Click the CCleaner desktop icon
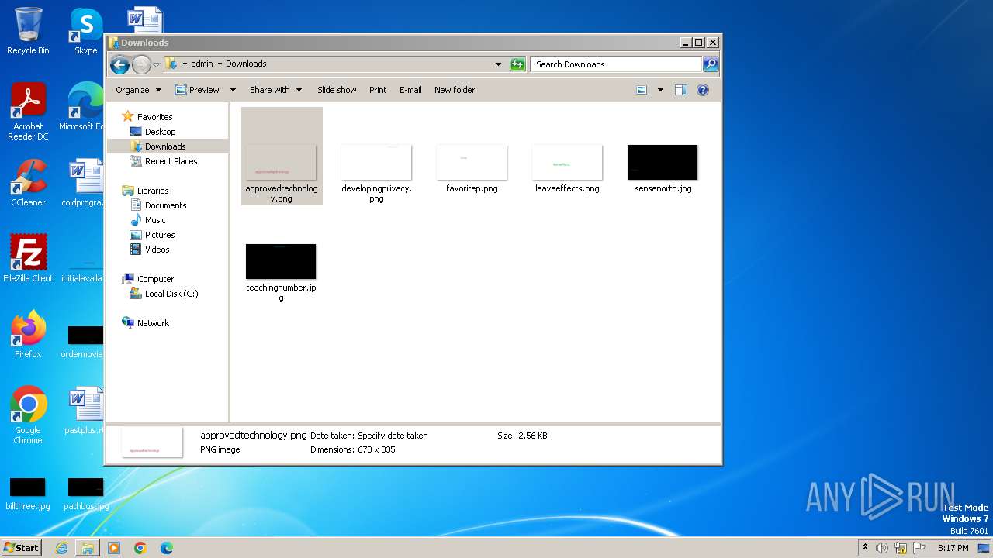The width and height of the screenshot is (993, 558). [x=28, y=183]
